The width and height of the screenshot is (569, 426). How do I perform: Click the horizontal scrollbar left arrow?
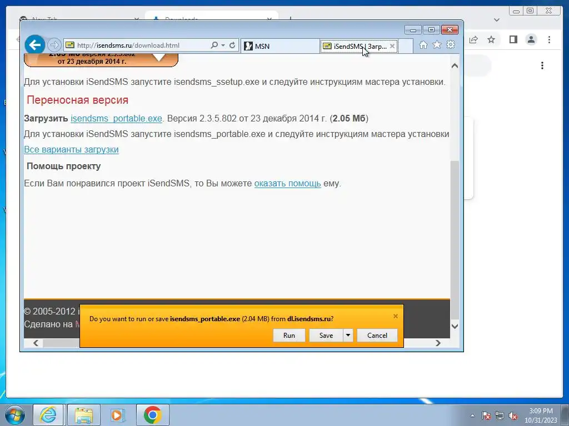point(36,343)
